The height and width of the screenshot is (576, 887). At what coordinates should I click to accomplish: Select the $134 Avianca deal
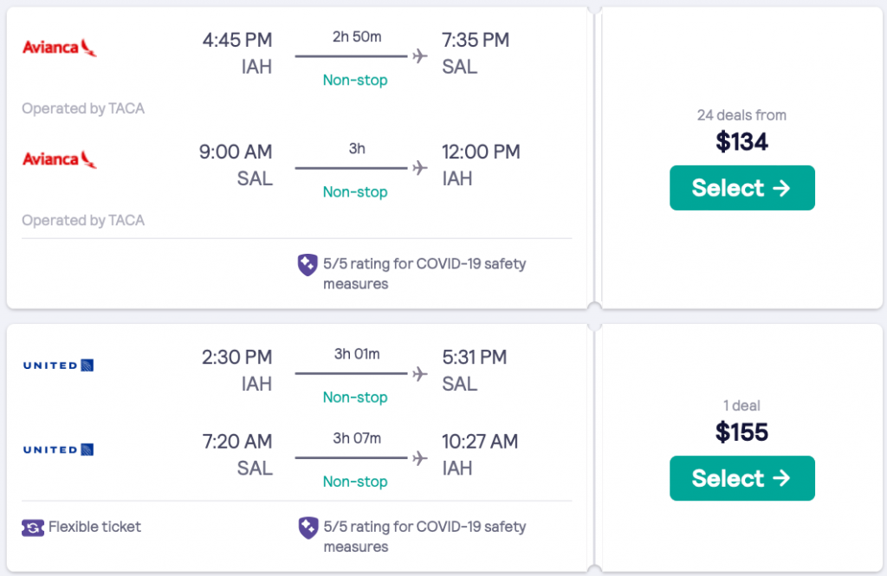coord(741,188)
